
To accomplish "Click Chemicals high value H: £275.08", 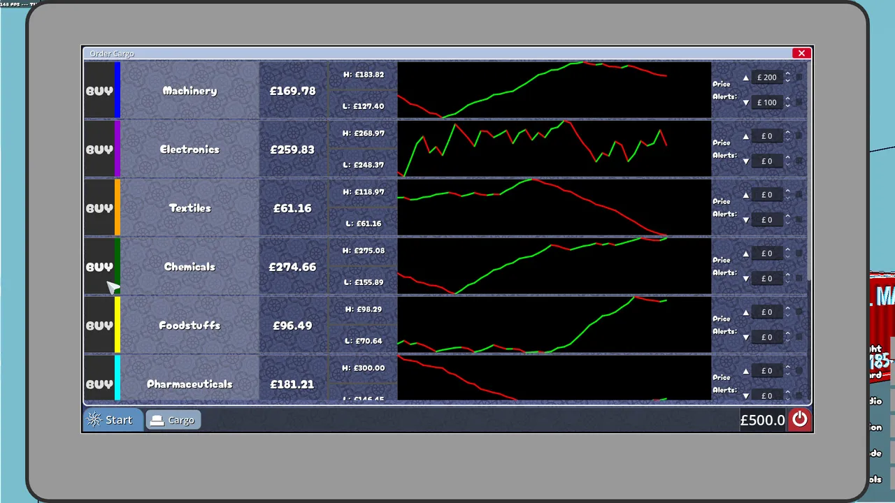I will click(364, 251).
